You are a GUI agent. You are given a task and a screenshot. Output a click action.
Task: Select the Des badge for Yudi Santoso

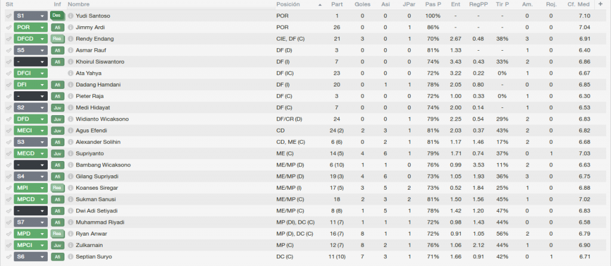coord(57,16)
